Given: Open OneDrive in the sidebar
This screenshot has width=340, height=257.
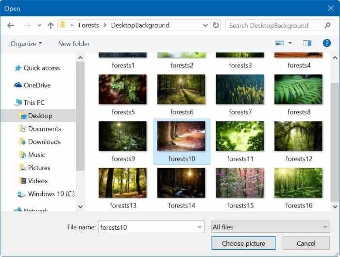Looking at the screenshot, I should (x=37, y=85).
